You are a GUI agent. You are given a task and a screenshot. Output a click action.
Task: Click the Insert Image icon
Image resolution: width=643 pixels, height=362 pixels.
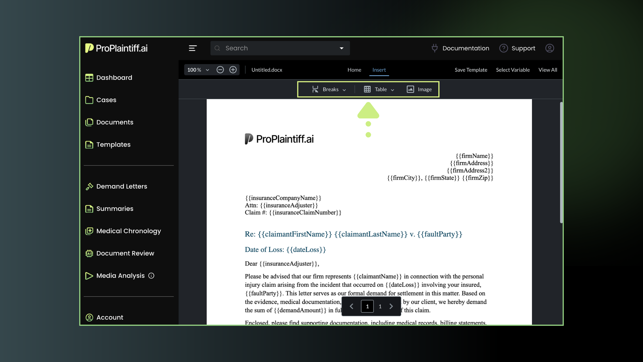pos(410,89)
